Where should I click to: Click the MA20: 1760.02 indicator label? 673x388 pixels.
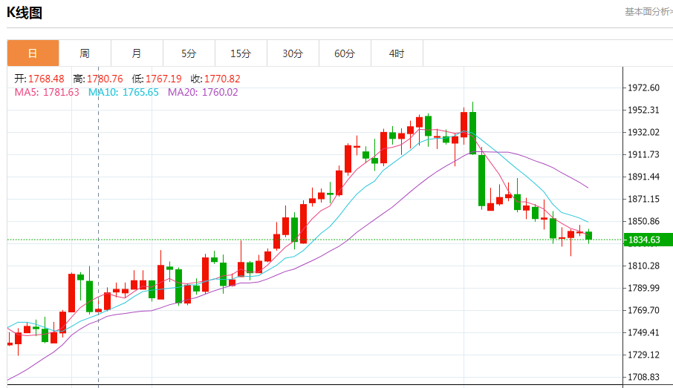[x=203, y=92]
